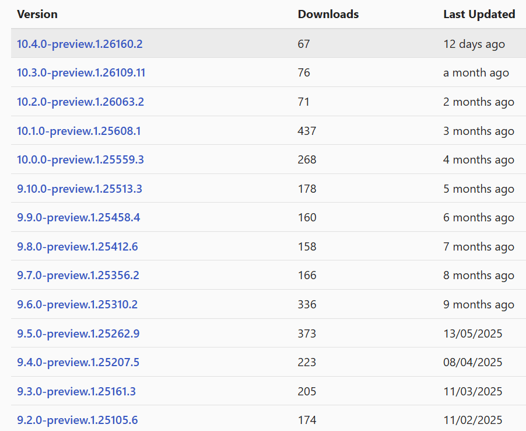Screen dimensions: 526x431
Task: Open version 9.9.0-preview.1.25458.4
Action: 78,217
